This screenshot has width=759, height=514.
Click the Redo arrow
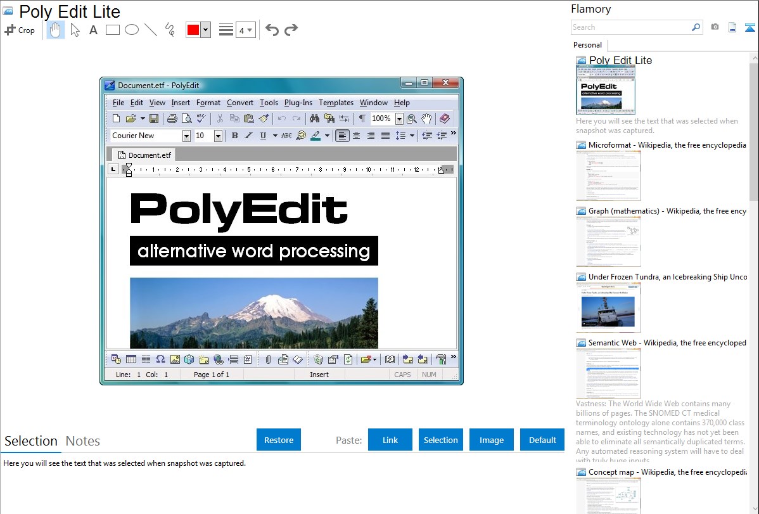click(x=291, y=30)
